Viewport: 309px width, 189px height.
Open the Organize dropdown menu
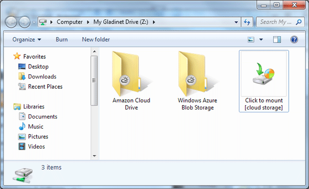pyautogui.click(x=27, y=40)
